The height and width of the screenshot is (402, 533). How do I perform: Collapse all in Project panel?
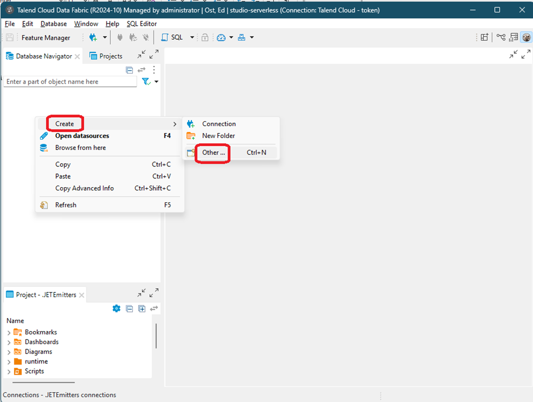coord(129,308)
